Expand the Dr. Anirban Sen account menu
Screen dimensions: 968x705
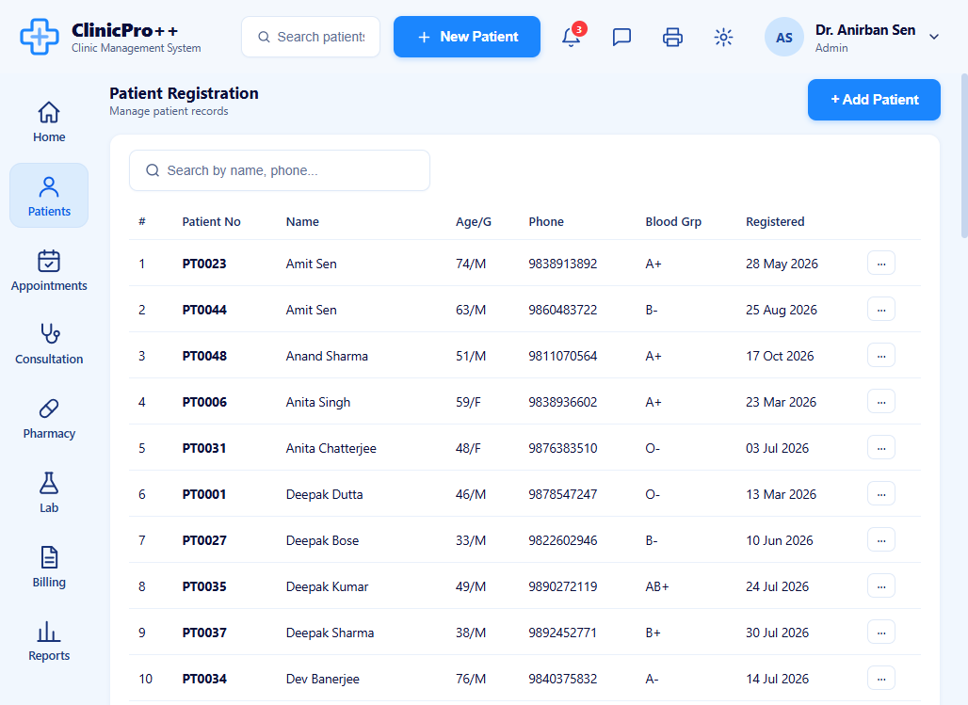pos(934,37)
